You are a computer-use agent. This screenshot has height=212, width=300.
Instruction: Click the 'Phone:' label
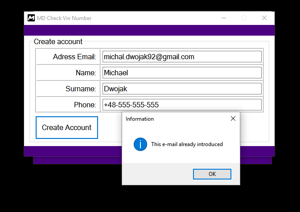[x=85, y=105]
